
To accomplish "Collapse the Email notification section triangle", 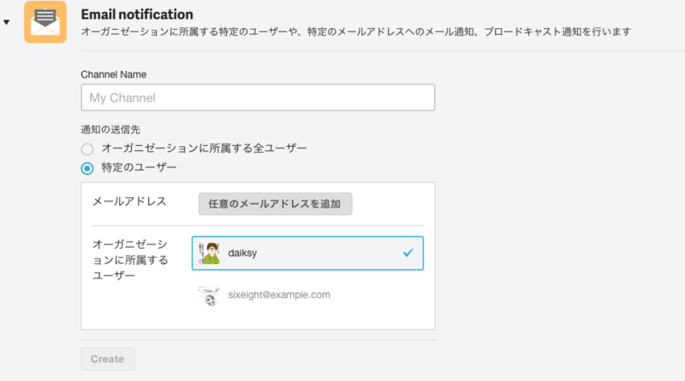I will pos(8,21).
